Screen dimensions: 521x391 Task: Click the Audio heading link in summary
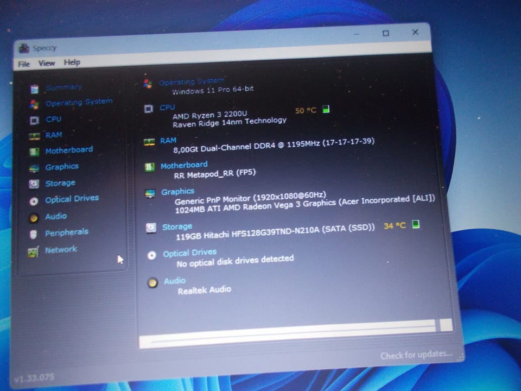click(175, 281)
